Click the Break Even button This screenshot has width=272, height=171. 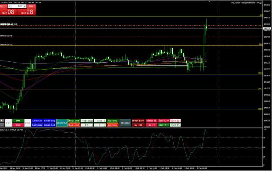(x=138, y=121)
